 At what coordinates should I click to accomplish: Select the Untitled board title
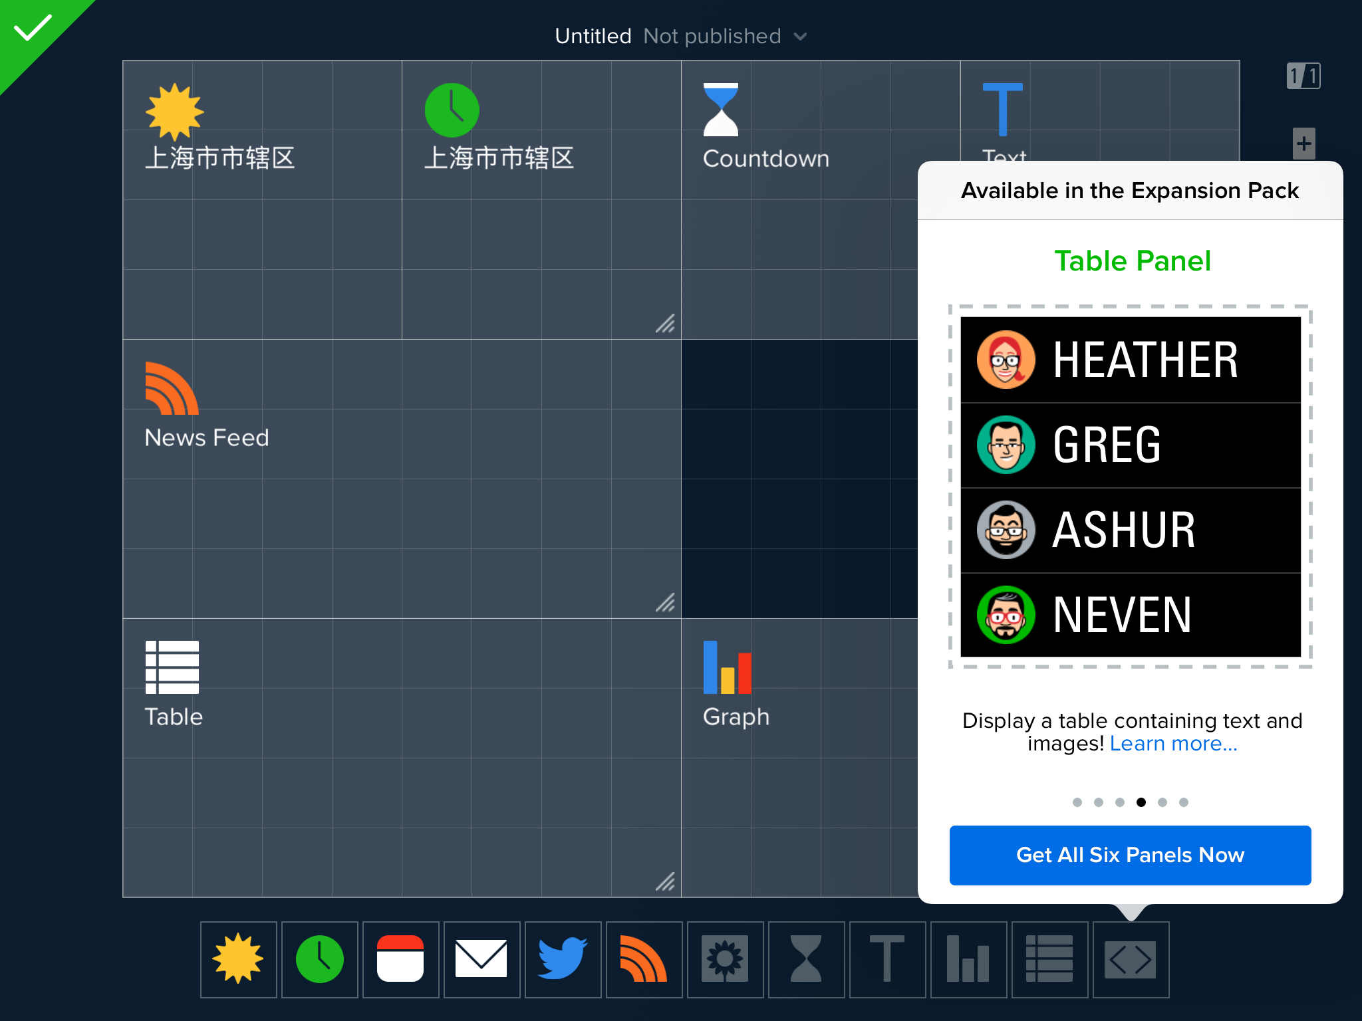593,36
